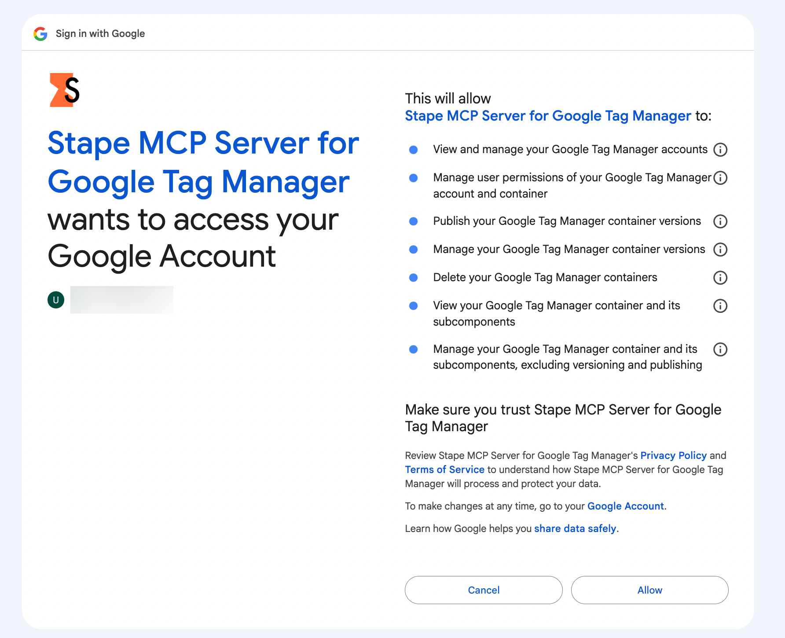Open the share data safely link
The width and height of the screenshot is (785, 638).
click(575, 528)
